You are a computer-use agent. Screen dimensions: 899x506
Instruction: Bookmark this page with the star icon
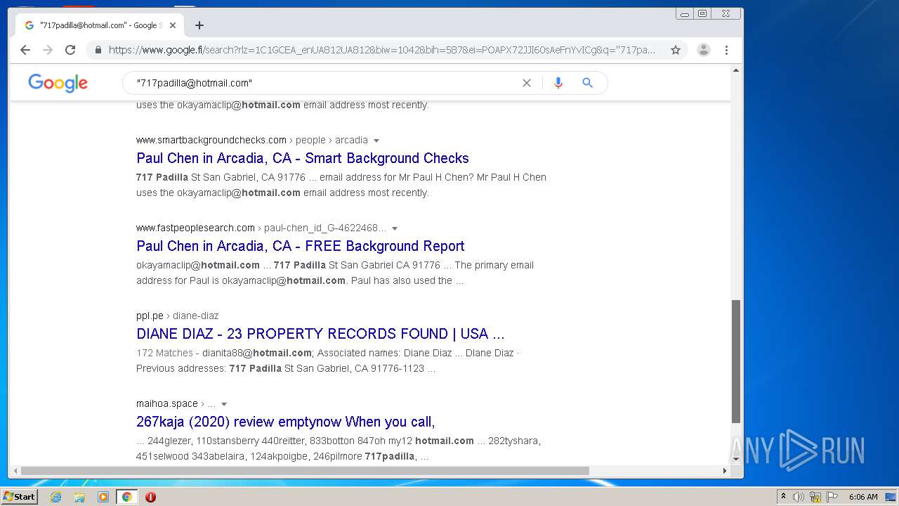coord(676,50)
